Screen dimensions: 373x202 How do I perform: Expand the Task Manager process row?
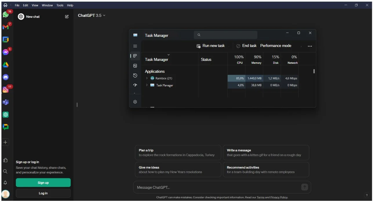point(147,85)
